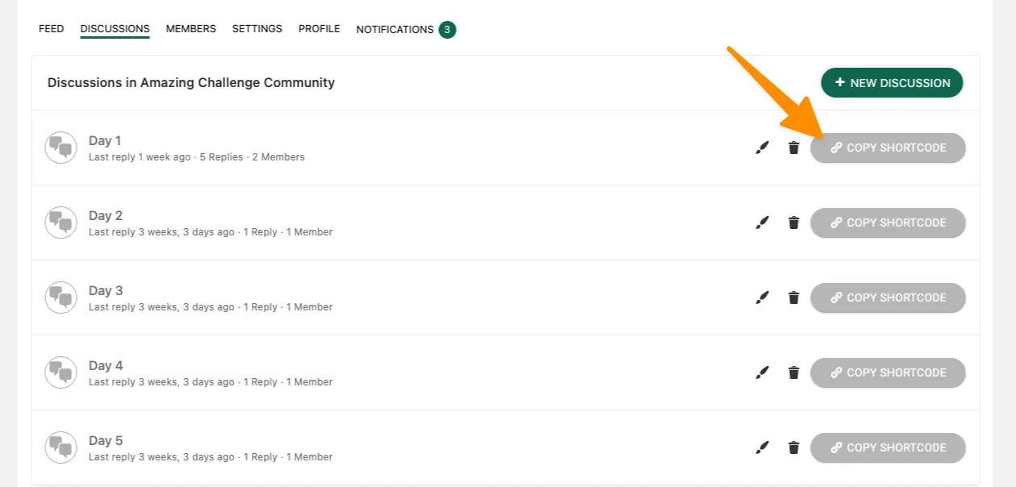Screen dimensions: 1016x487
Task: Copy shortcode for Day 2
Action: [888, 223]
